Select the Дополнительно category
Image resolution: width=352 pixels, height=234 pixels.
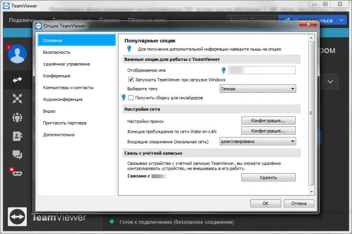pos(77,135)
